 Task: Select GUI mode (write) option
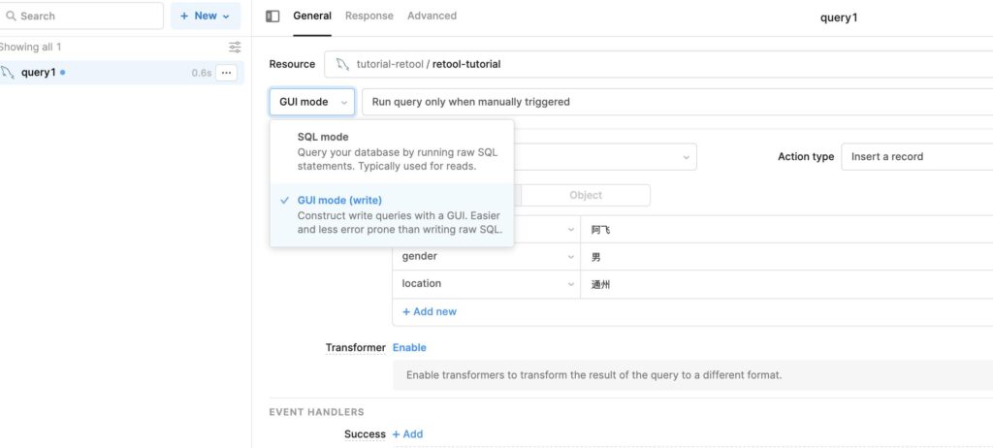click(392, 215)
